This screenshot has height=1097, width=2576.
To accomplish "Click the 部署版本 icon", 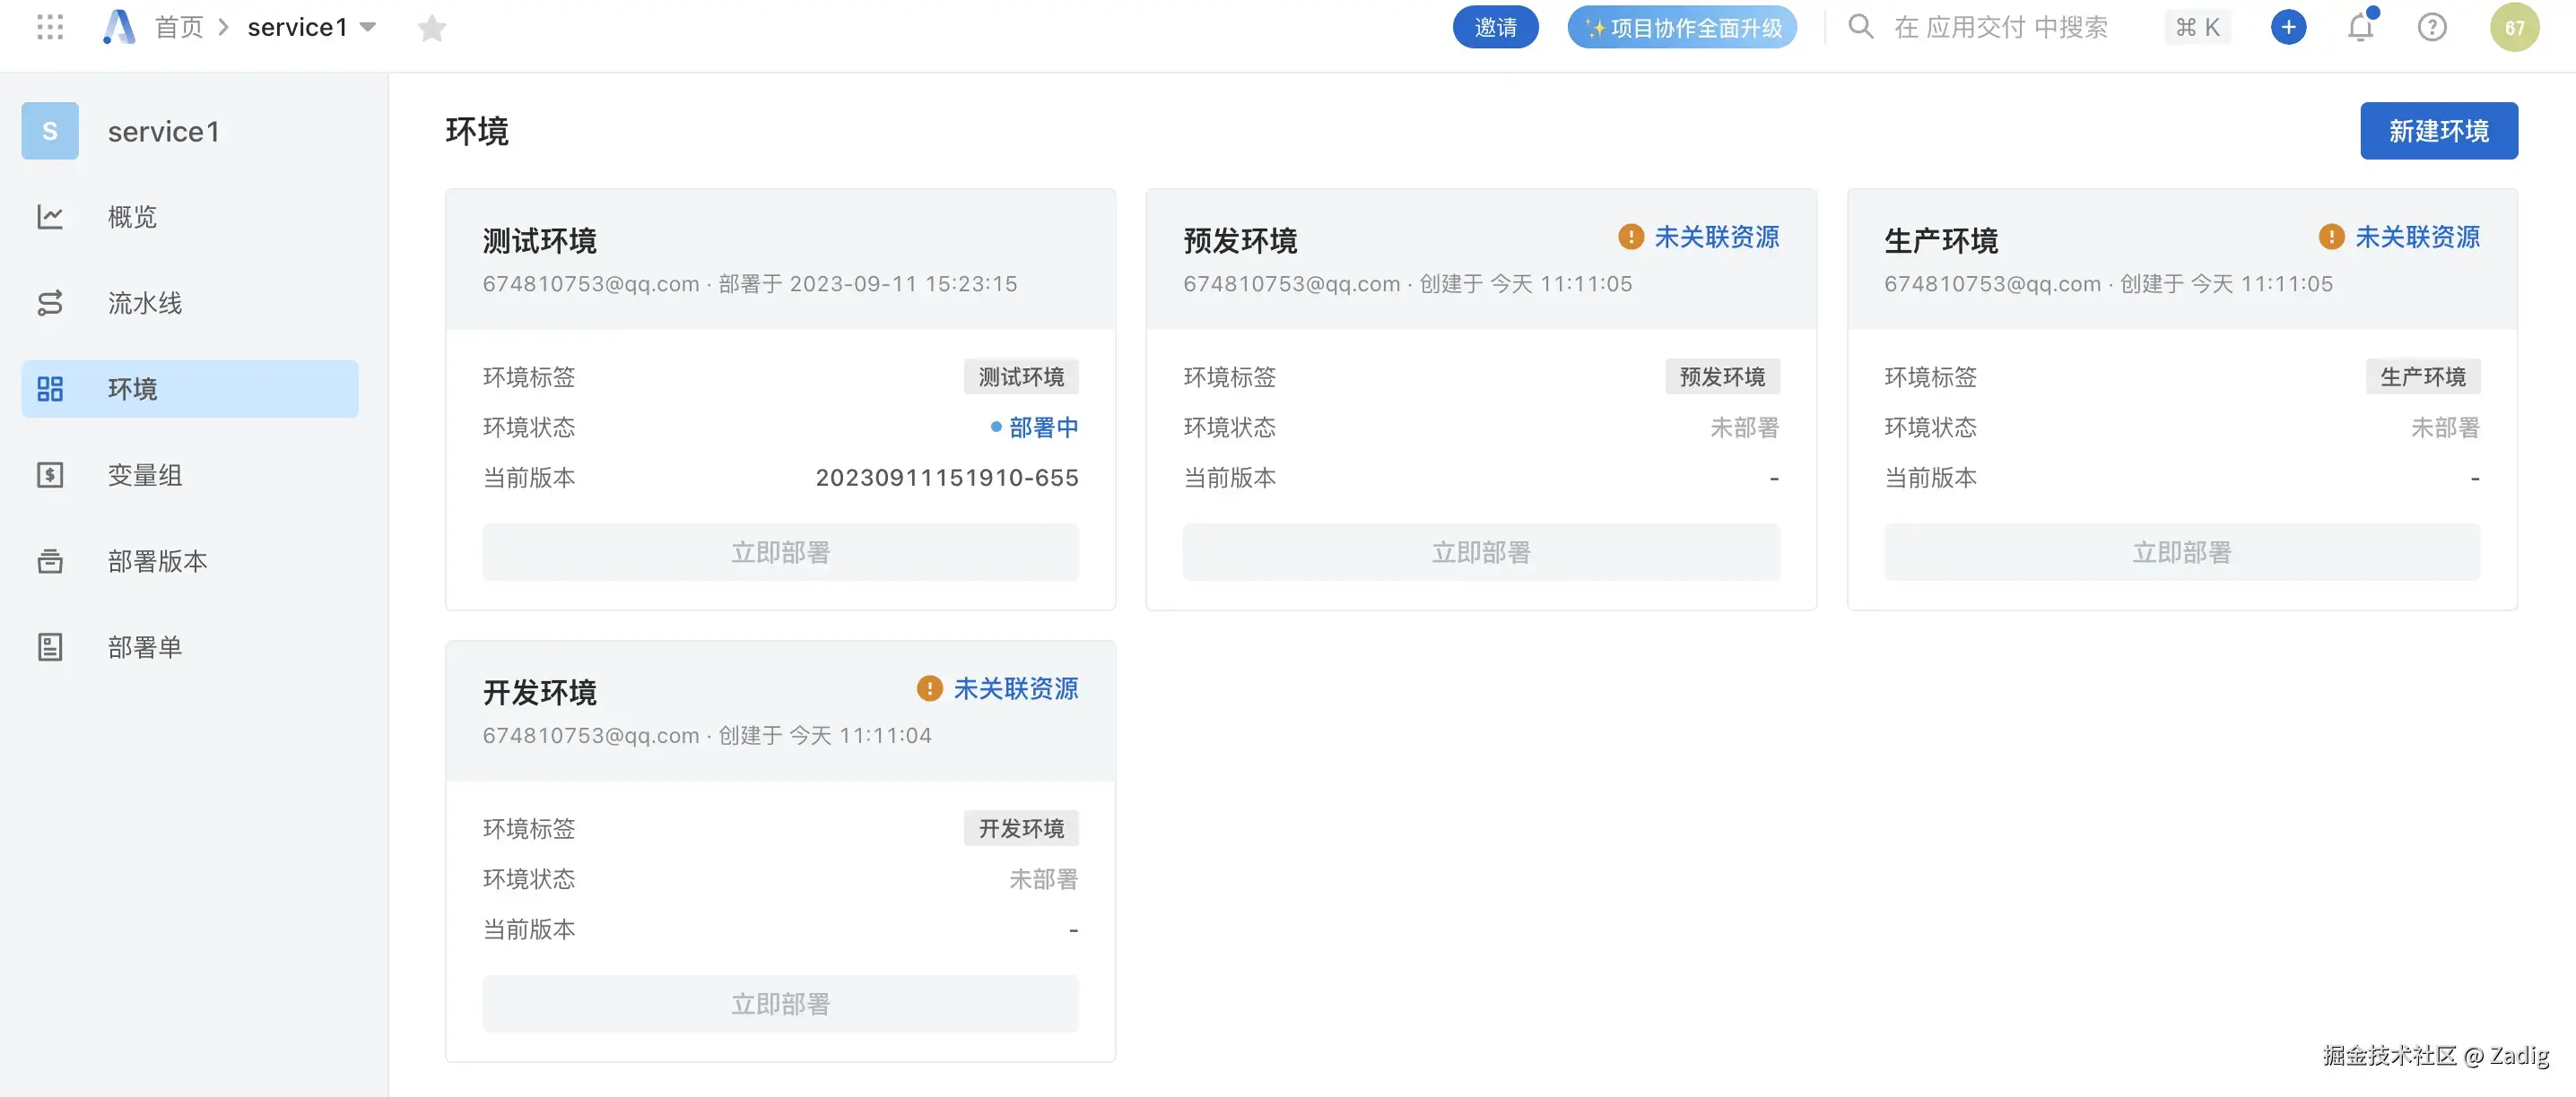I will pyautogui.click(x=50, y=560).
